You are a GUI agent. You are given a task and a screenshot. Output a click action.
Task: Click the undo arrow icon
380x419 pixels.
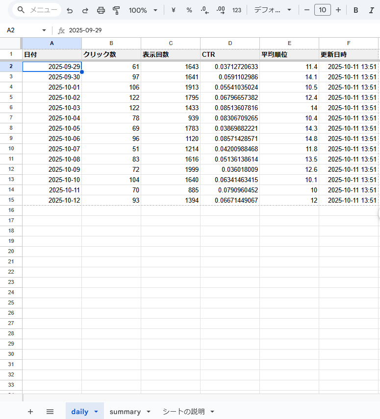pos(70,10)
